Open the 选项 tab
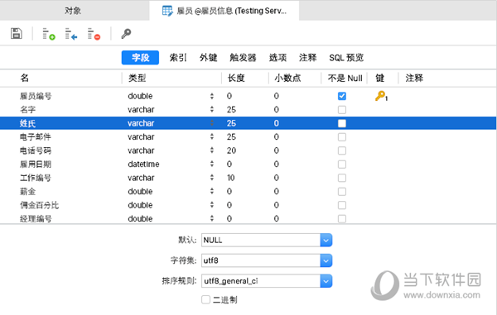The width and height of the screenshot is (497, 315). click(277, 58)
